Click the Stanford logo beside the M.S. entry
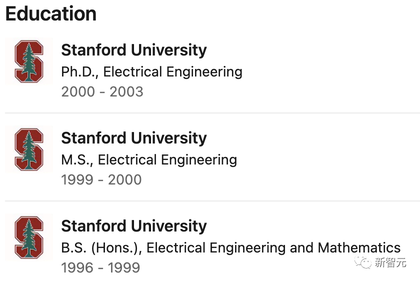 28,149
